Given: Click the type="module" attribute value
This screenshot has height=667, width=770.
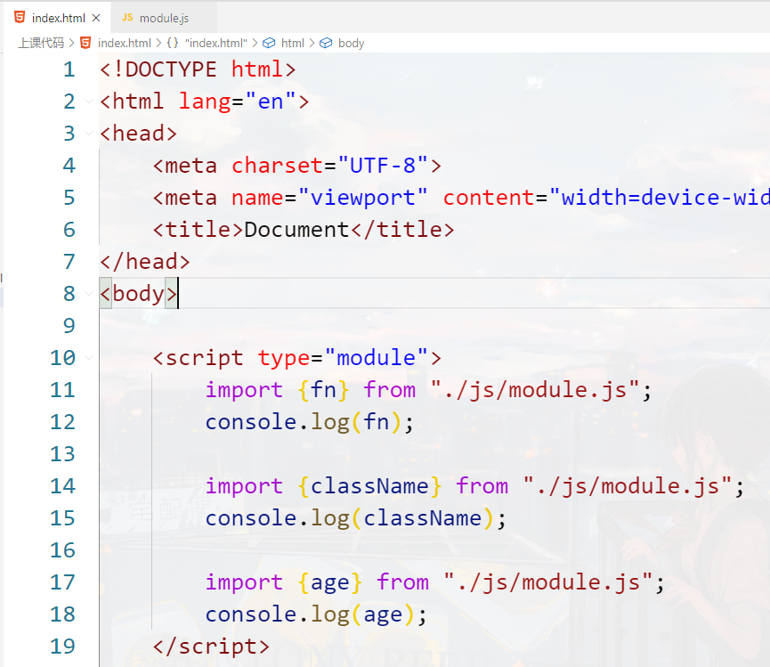Looking at the screenshot, I should pyautogui.click(x=377, y=358).
